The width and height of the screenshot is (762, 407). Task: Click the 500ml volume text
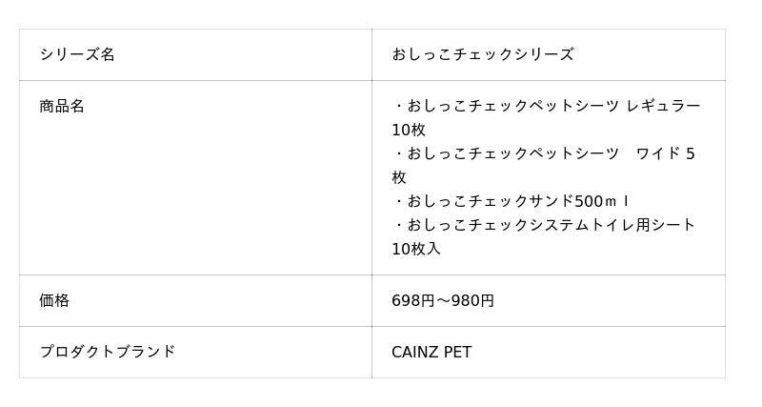click(601, 201)
